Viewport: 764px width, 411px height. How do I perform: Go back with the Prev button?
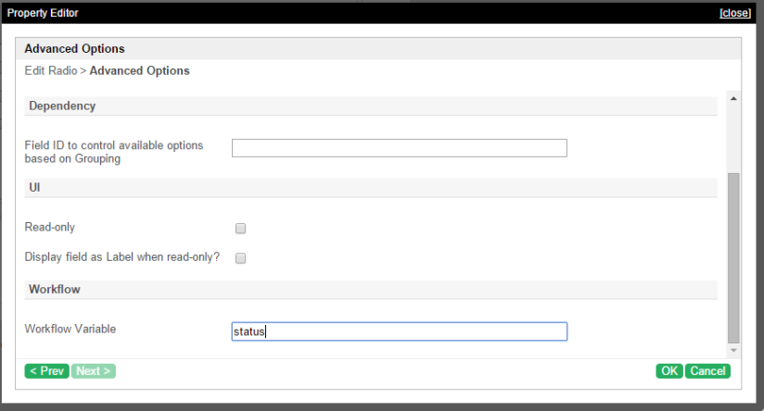pos(46,371)
